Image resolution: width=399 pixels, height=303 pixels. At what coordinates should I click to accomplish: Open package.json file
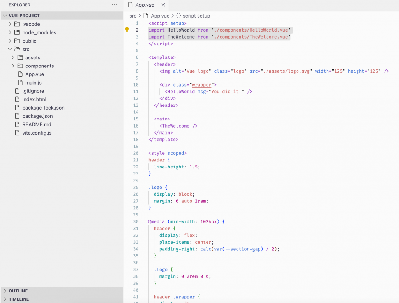37,116
